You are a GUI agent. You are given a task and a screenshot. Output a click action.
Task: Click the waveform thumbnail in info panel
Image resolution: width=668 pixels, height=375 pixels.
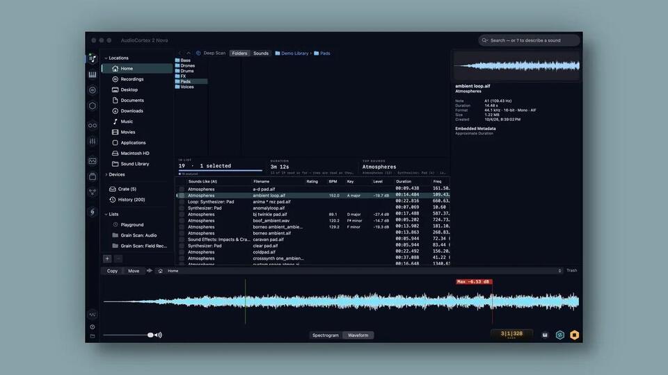[x=516, y=65]
